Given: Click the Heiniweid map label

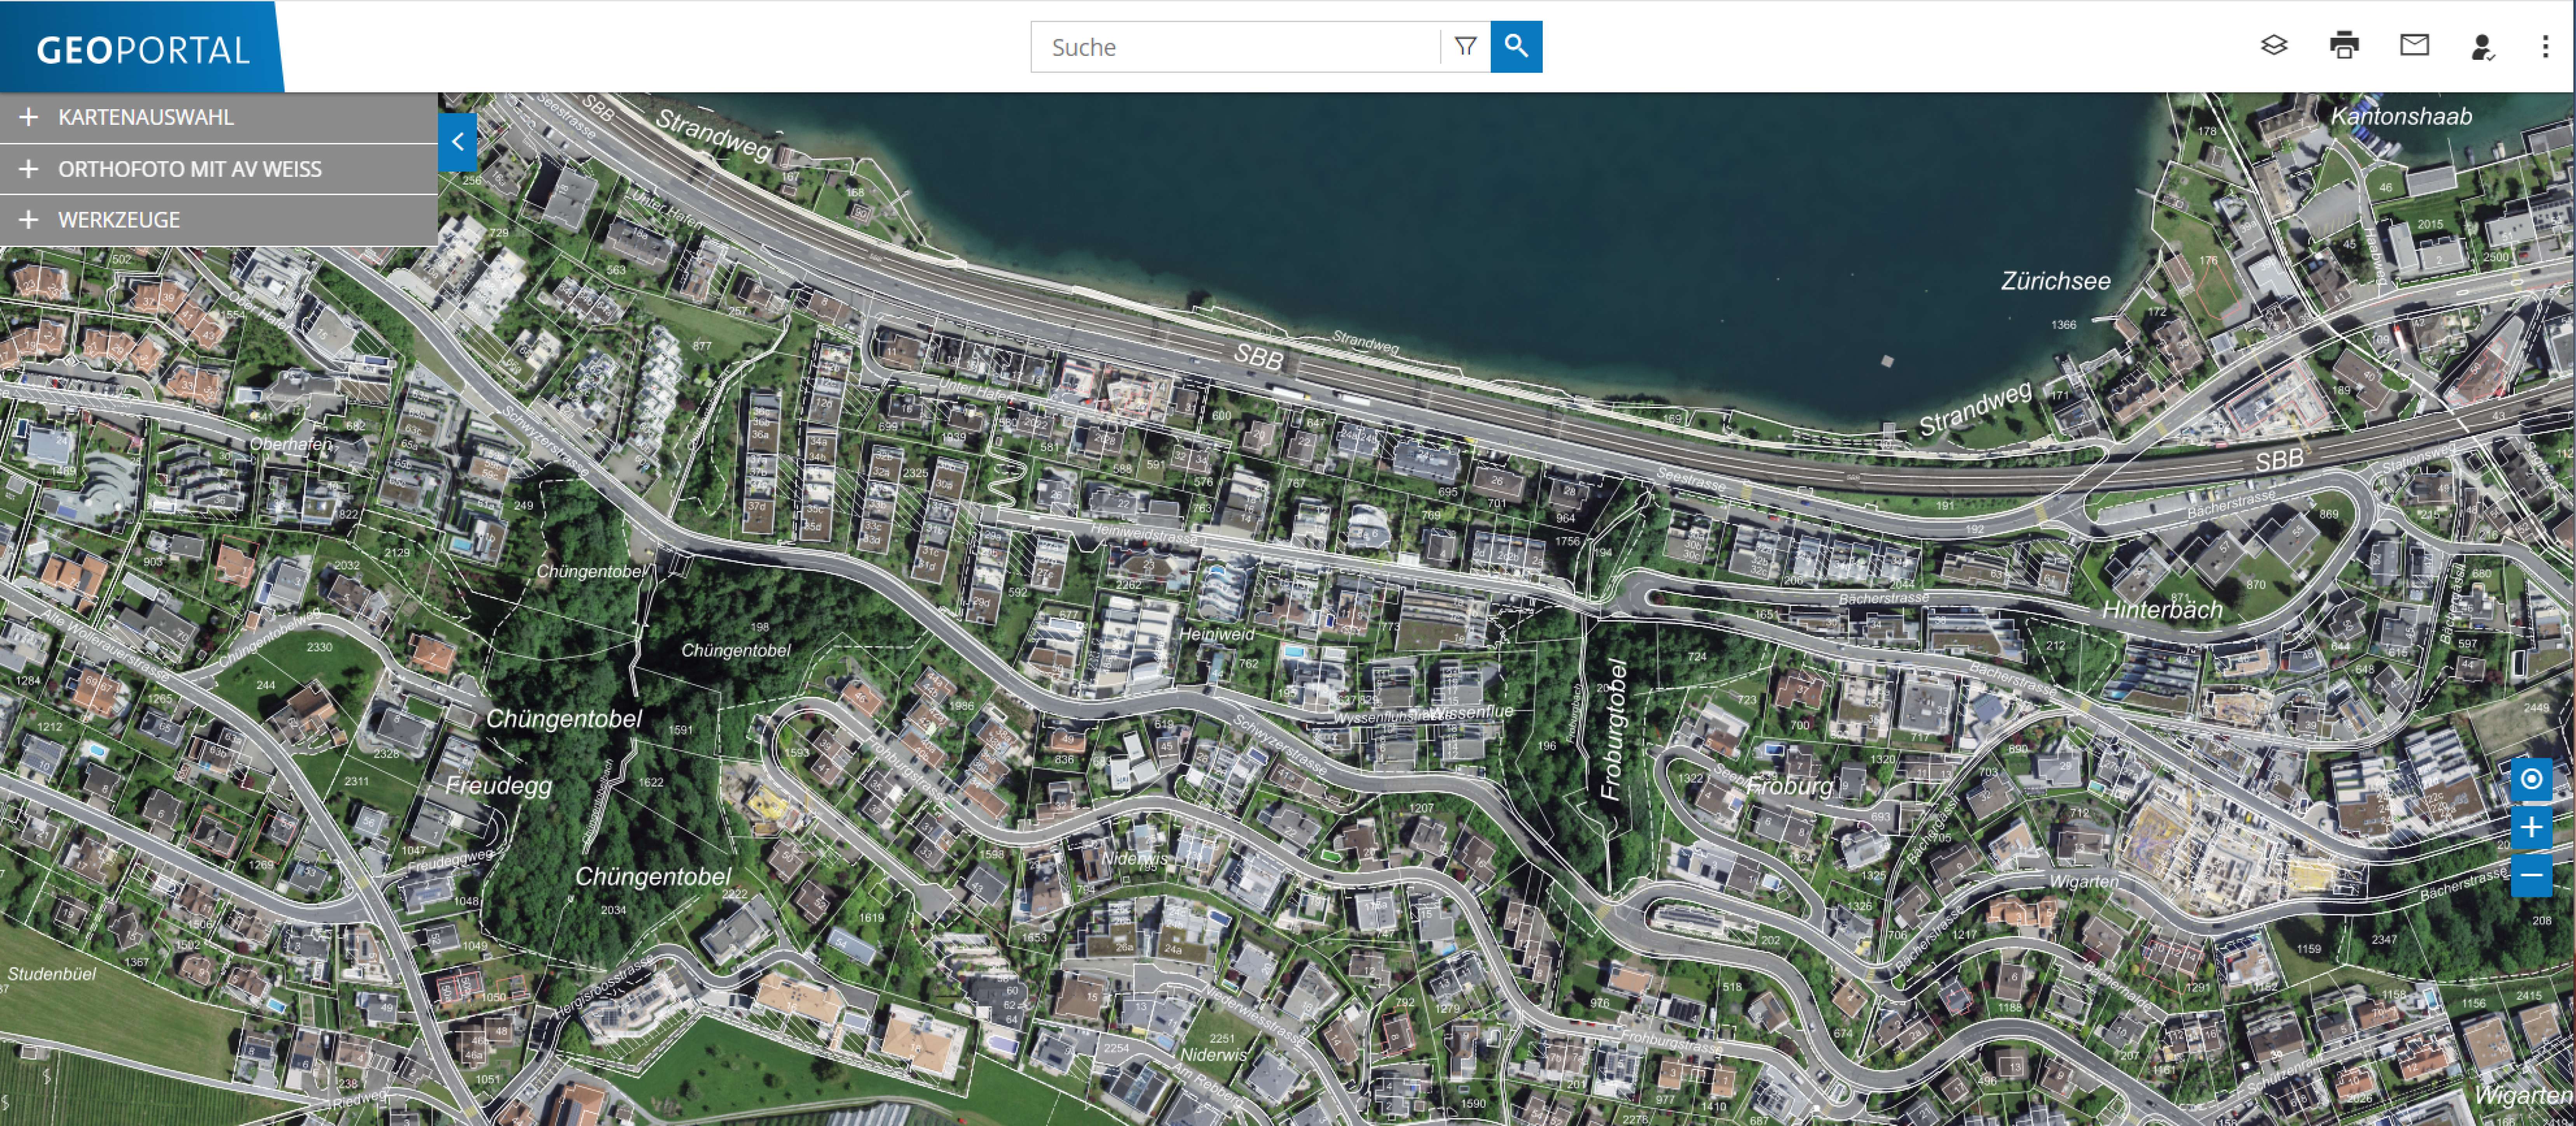Looking at the screenshot, I should tap(1216, 634).
